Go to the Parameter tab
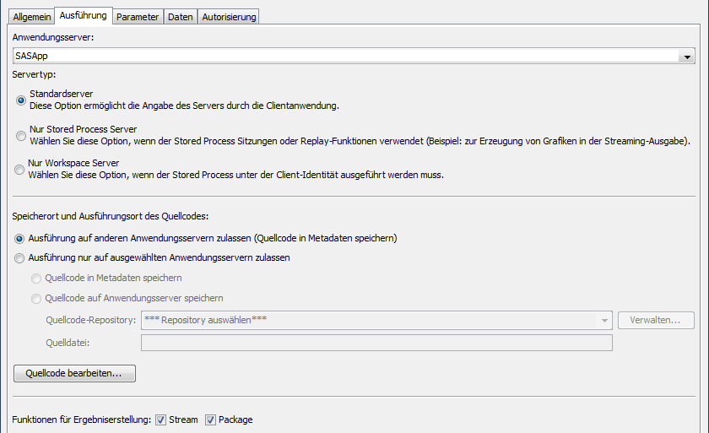The image size is (709, 433). point(138,17)
